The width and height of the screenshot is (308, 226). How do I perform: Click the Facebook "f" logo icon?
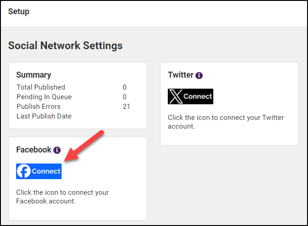coord(24,171)
